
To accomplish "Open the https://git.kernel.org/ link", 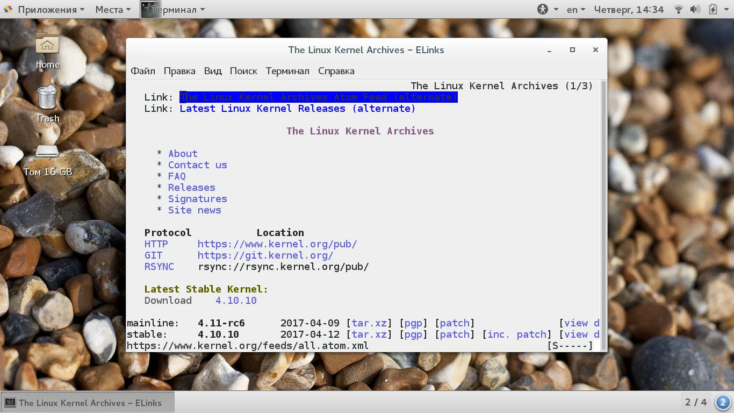I will [265, 255].
